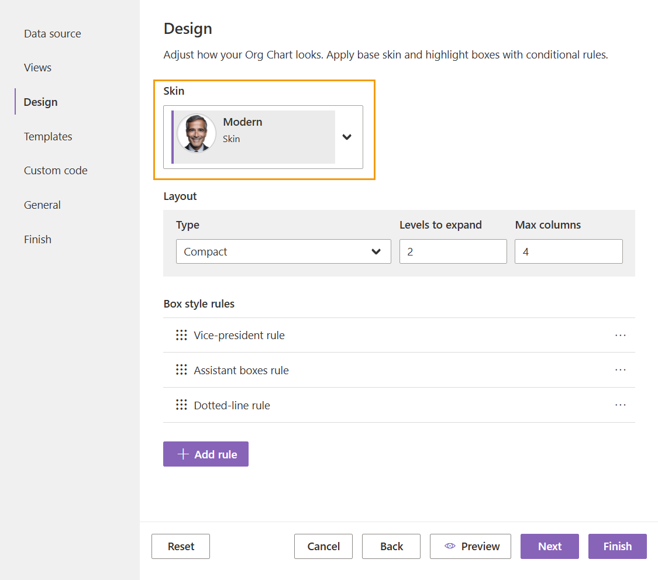Open the ellipsis menu for Vice-president rule

point(620,335)
